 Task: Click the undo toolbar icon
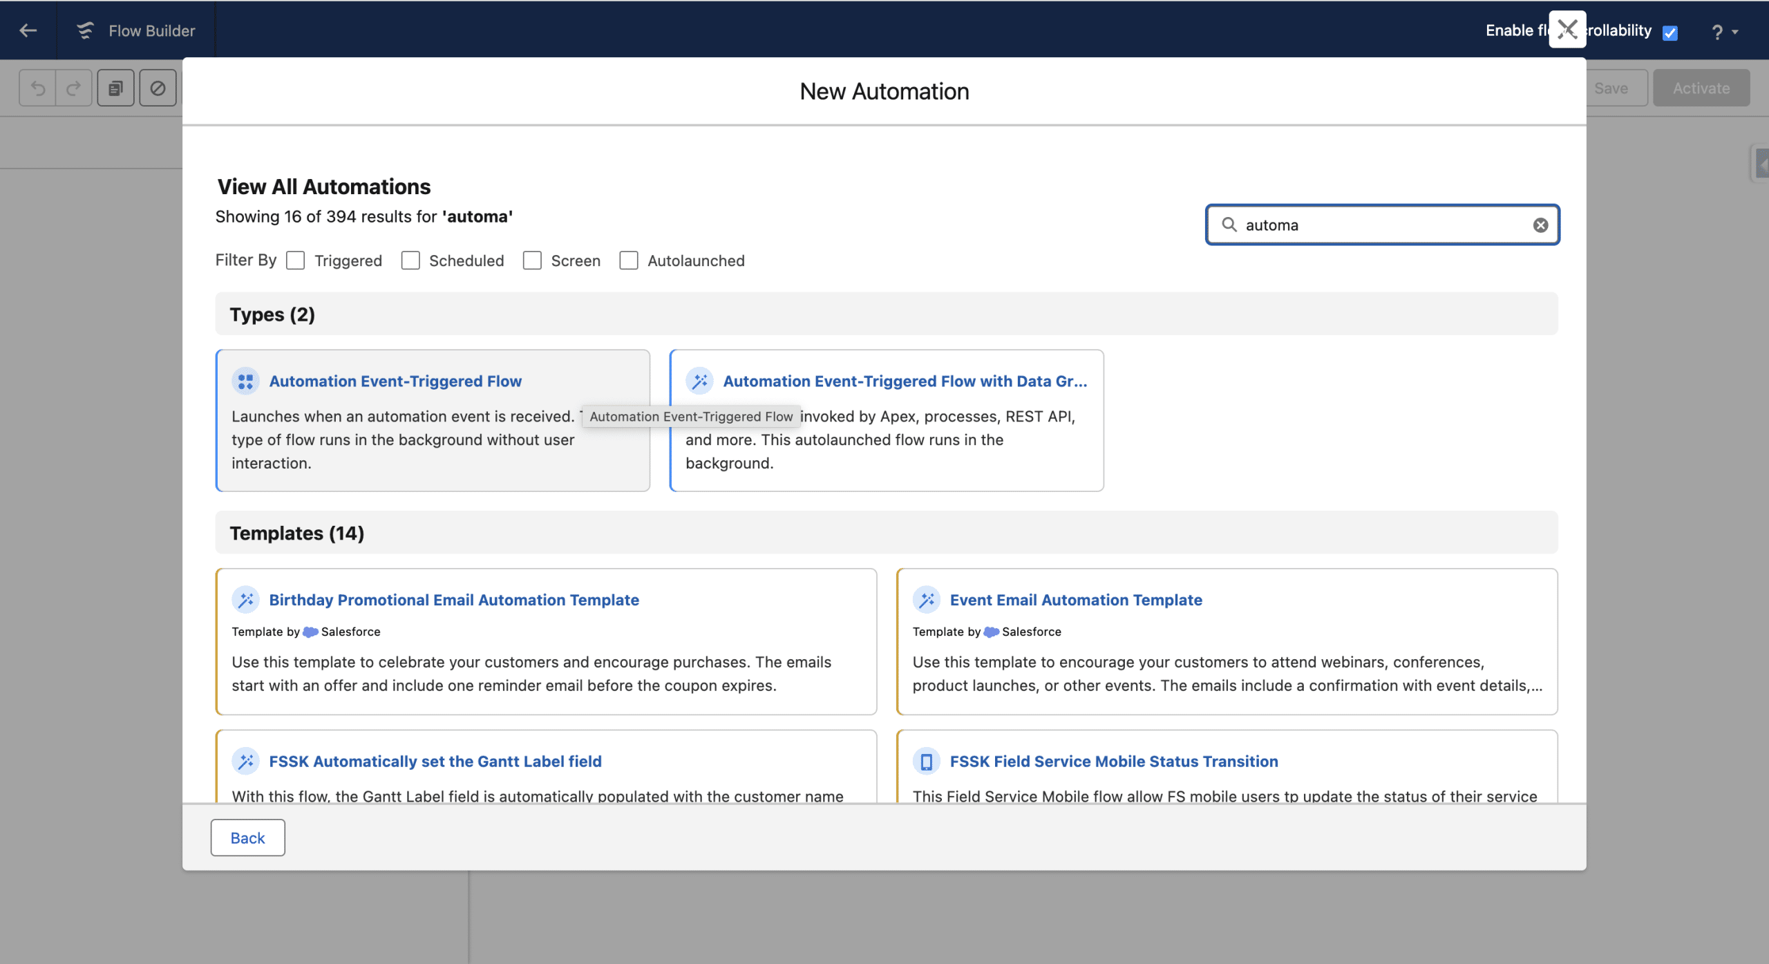click(38, 88)
